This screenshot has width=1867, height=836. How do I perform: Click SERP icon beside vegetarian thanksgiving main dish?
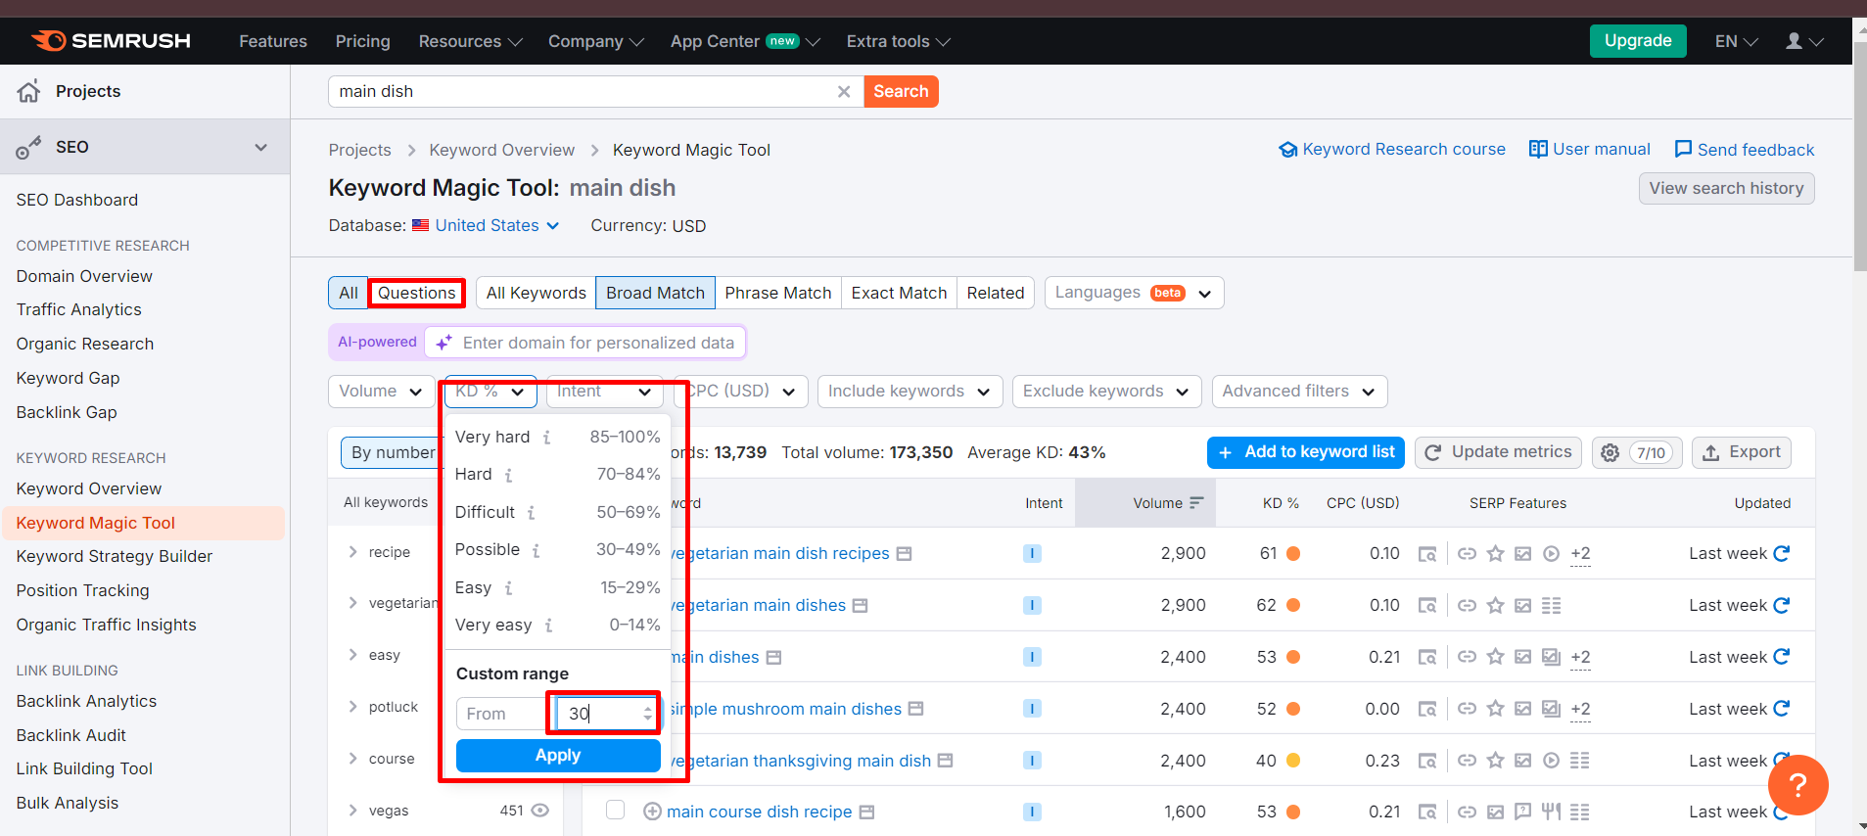945,761
